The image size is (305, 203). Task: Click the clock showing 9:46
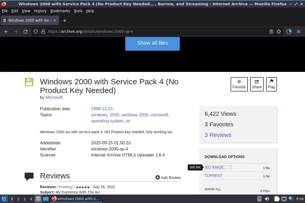click(300, 199)
